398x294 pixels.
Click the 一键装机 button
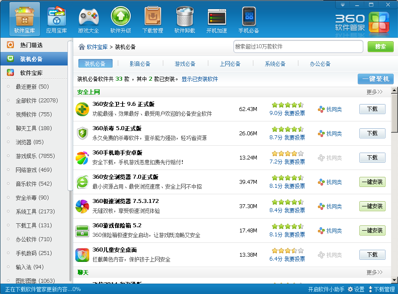tap(375, 79)
